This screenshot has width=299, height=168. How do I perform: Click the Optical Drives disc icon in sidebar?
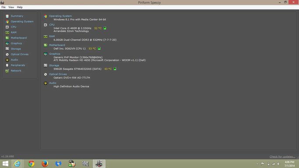click(x=7, y=54)
